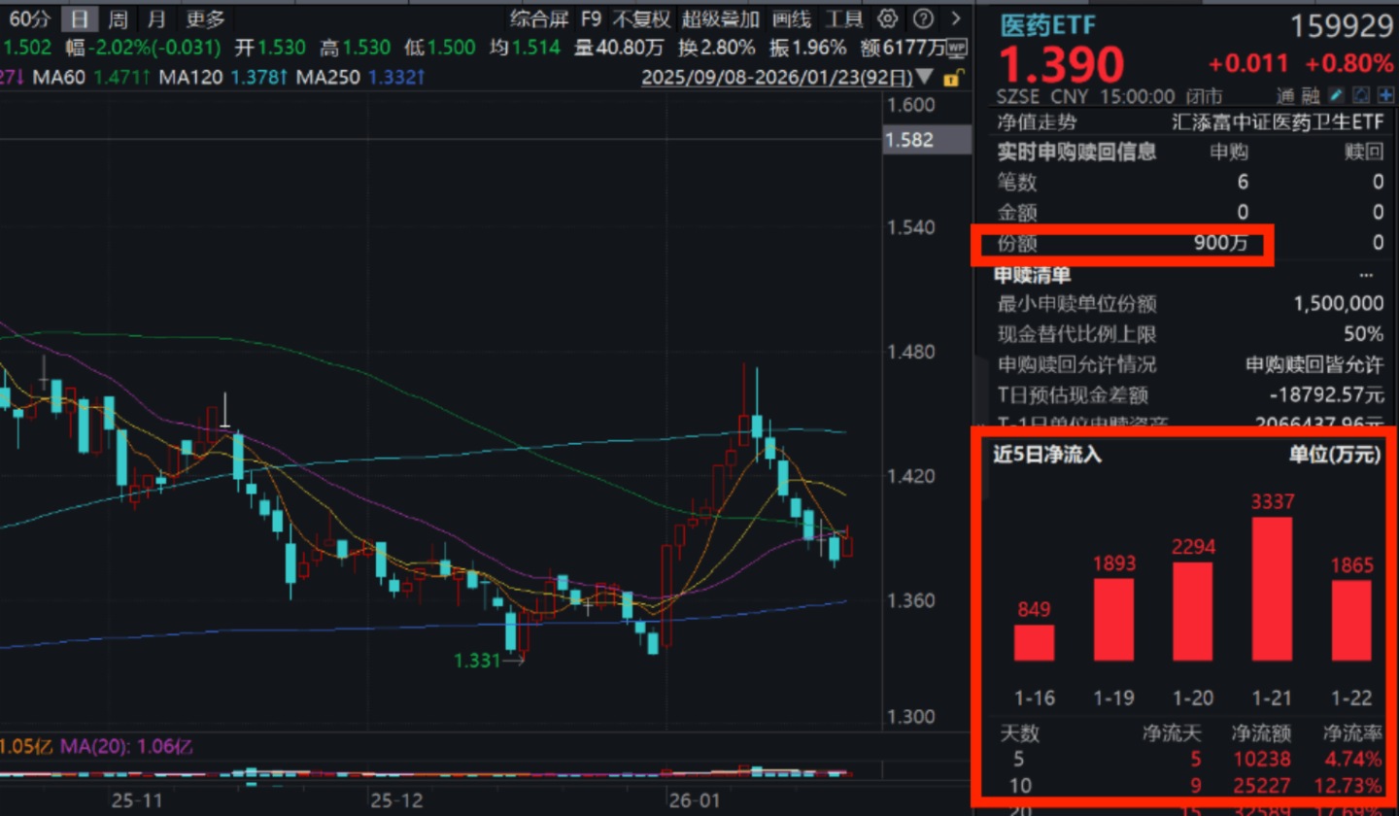Screen dimensions: 1399x816
Task: Open the 不复权 adjustment dropdown
Action: (x=640, y=18)
